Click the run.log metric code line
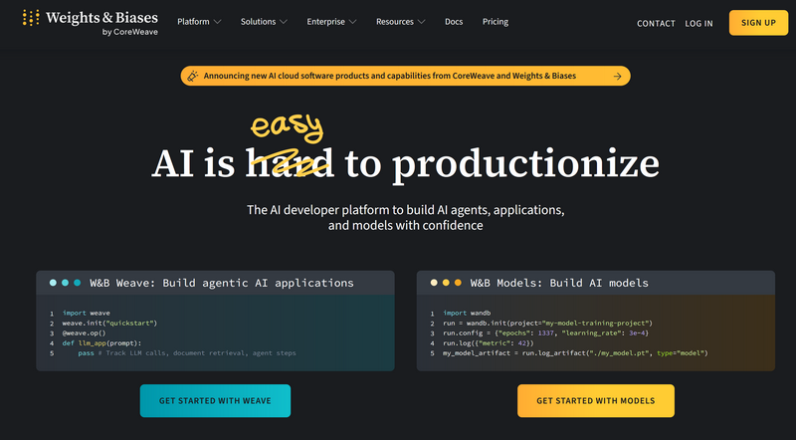796x440 pixels. (488, 343)
